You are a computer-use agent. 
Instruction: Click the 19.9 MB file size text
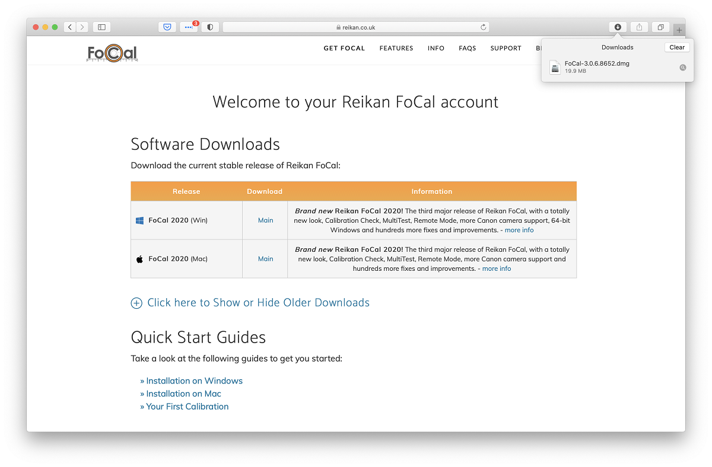[x=576, y=71]
